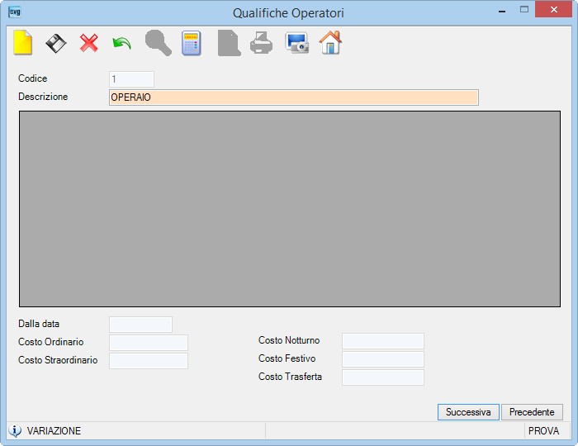The height and width of the screenshot is (446, 578).
Task: Click the gray document icon
Action: [x=229, y=43]
